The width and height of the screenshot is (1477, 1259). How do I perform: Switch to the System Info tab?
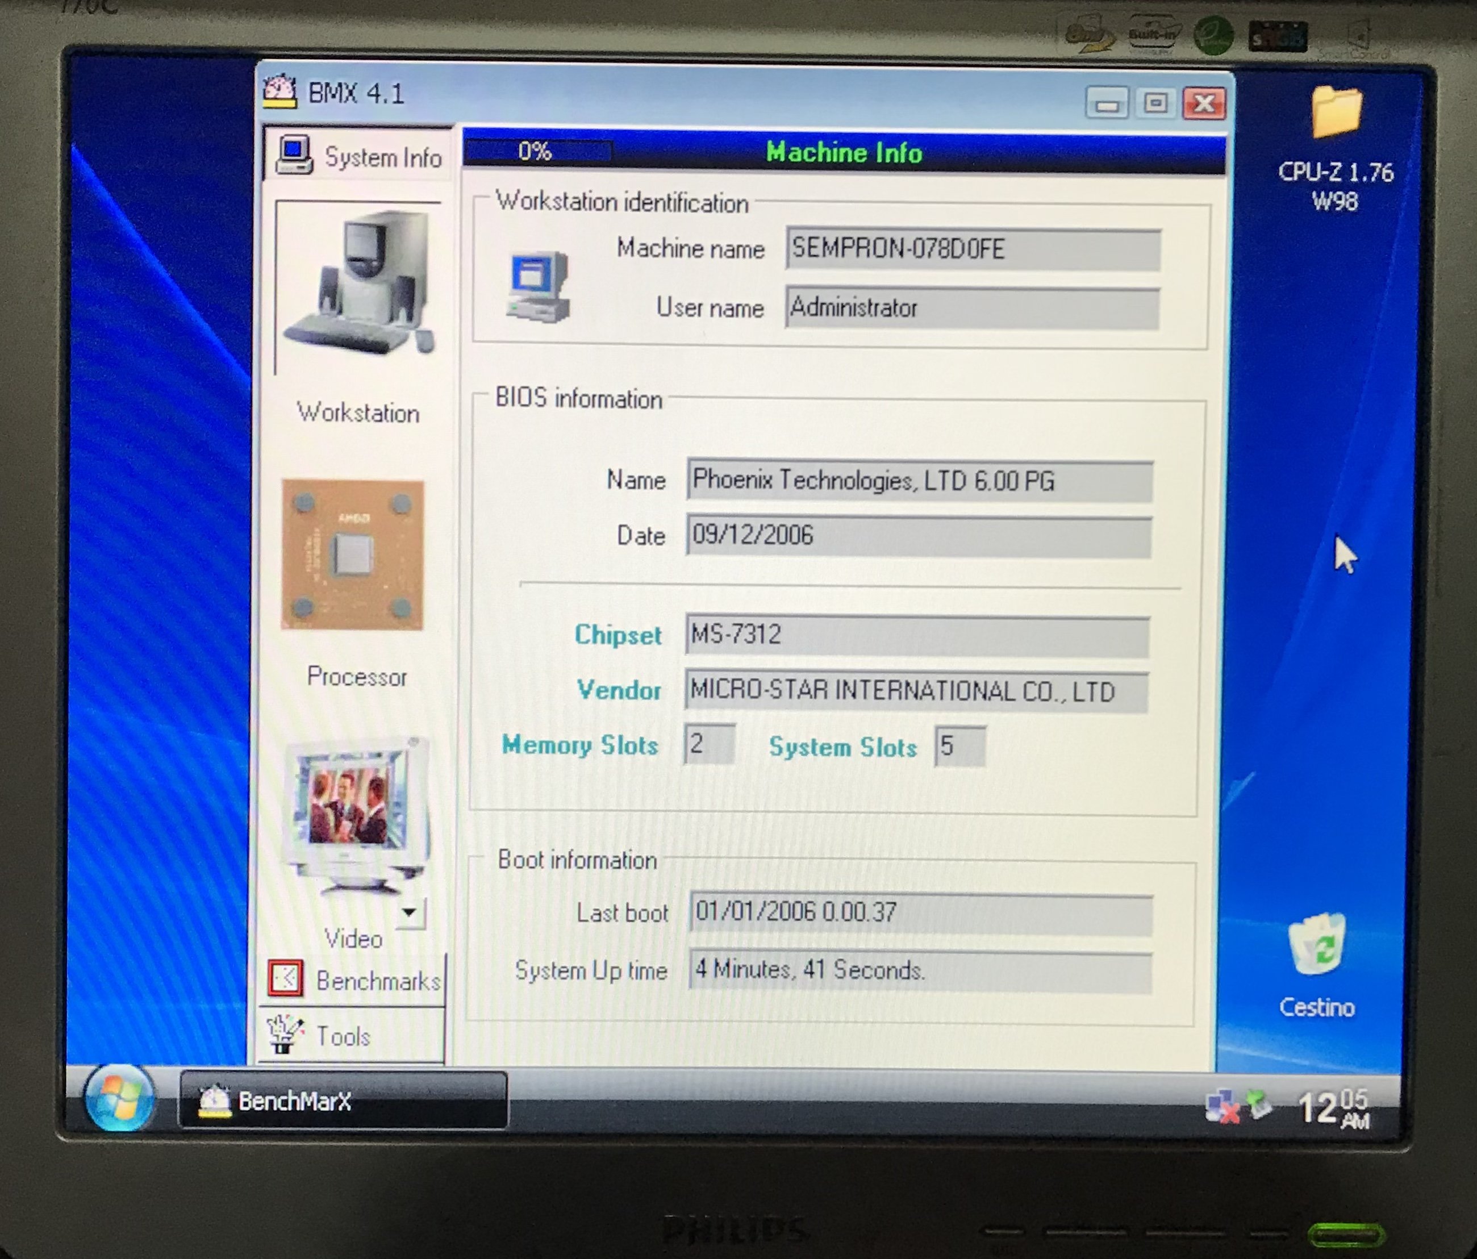(358, 156)
